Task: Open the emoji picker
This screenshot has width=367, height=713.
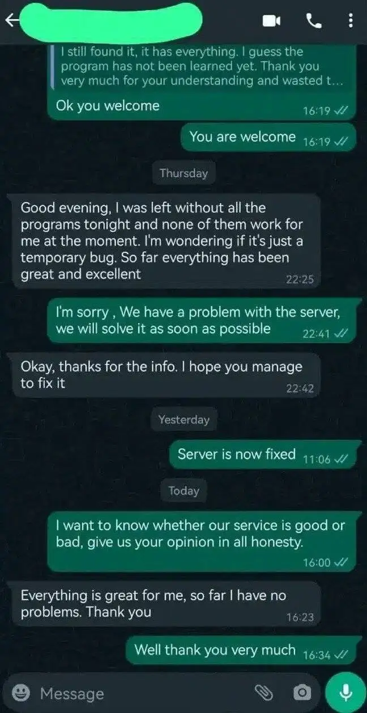Action: [22, 693]
